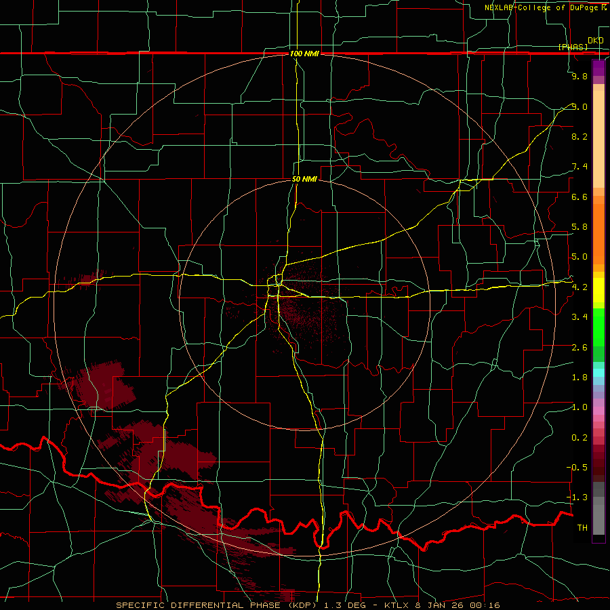
Task: Select the 8.2 scale value
Action: point(579,136)
